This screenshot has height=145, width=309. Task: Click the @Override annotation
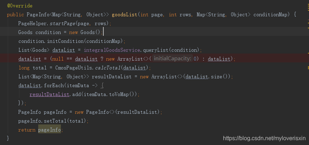pyautogui.click(x=20, y=6)
